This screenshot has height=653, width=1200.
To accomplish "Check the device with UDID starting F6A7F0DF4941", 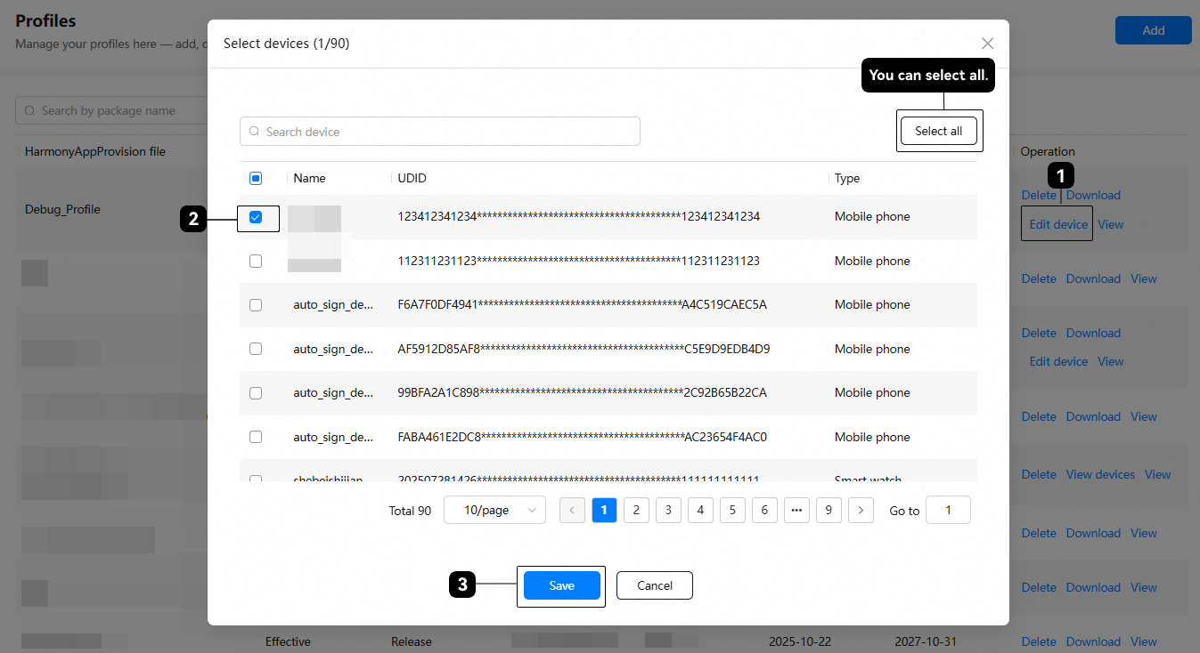I will pyautogui.click(x=256, y=304).
